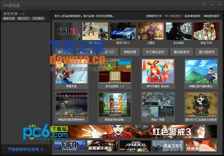Open the 神秘的玛丽西莱斯特号 game card

pyautogui.click(x=71, y=107)
